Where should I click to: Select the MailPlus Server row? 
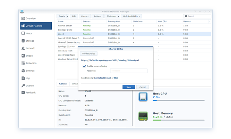click(x=134, y=26)
